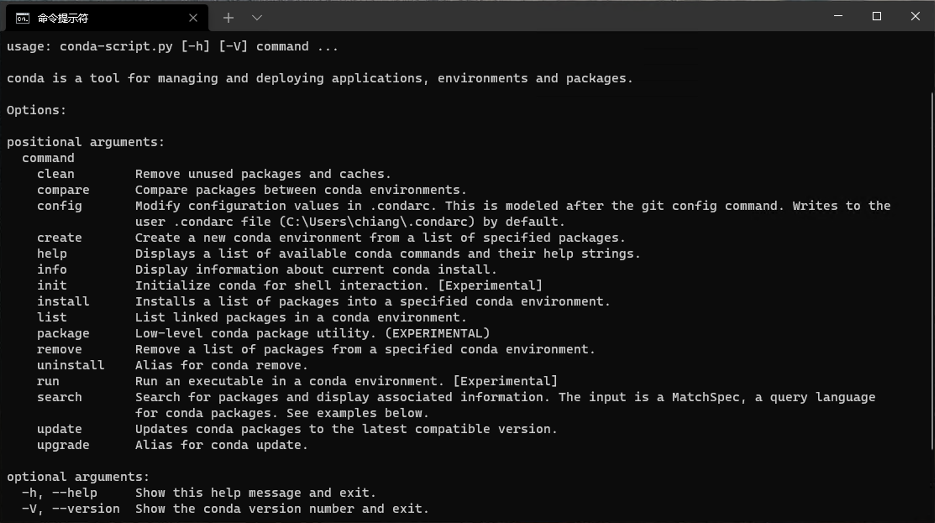
Task: Close the terminal window
Action: [915, 16]
